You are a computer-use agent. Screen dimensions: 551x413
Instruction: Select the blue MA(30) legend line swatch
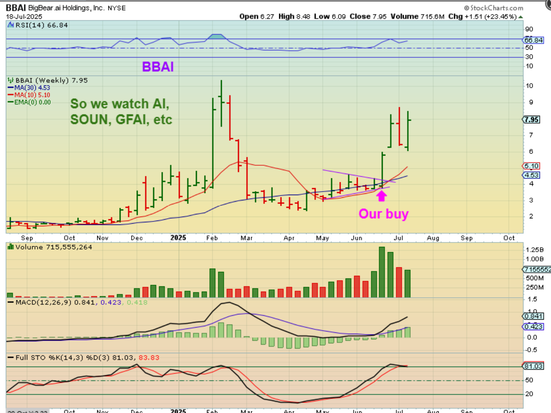[11, 88]
